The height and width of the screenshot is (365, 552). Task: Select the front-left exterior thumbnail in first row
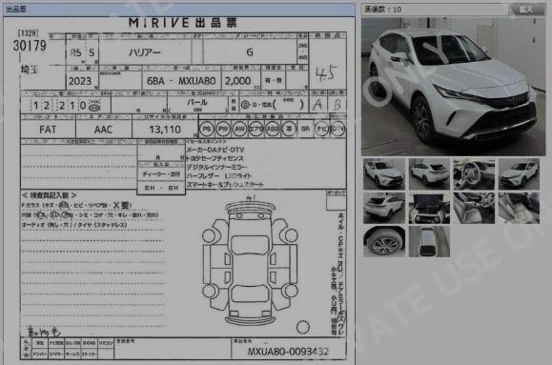(384, 173)
